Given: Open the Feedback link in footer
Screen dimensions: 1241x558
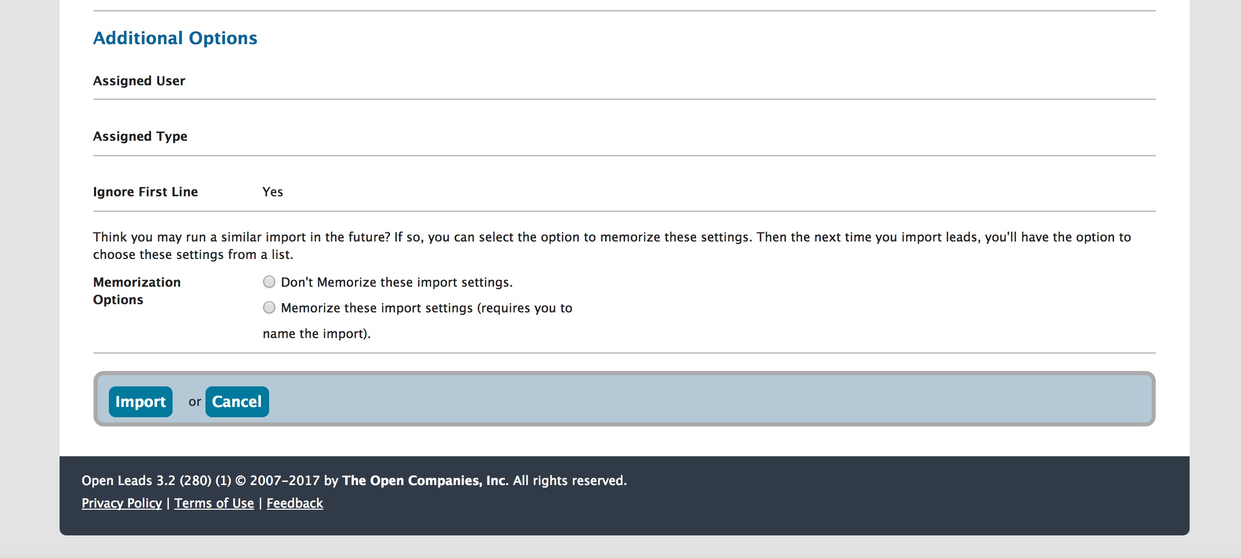Looking at the screenshot, I should (295, 504).
